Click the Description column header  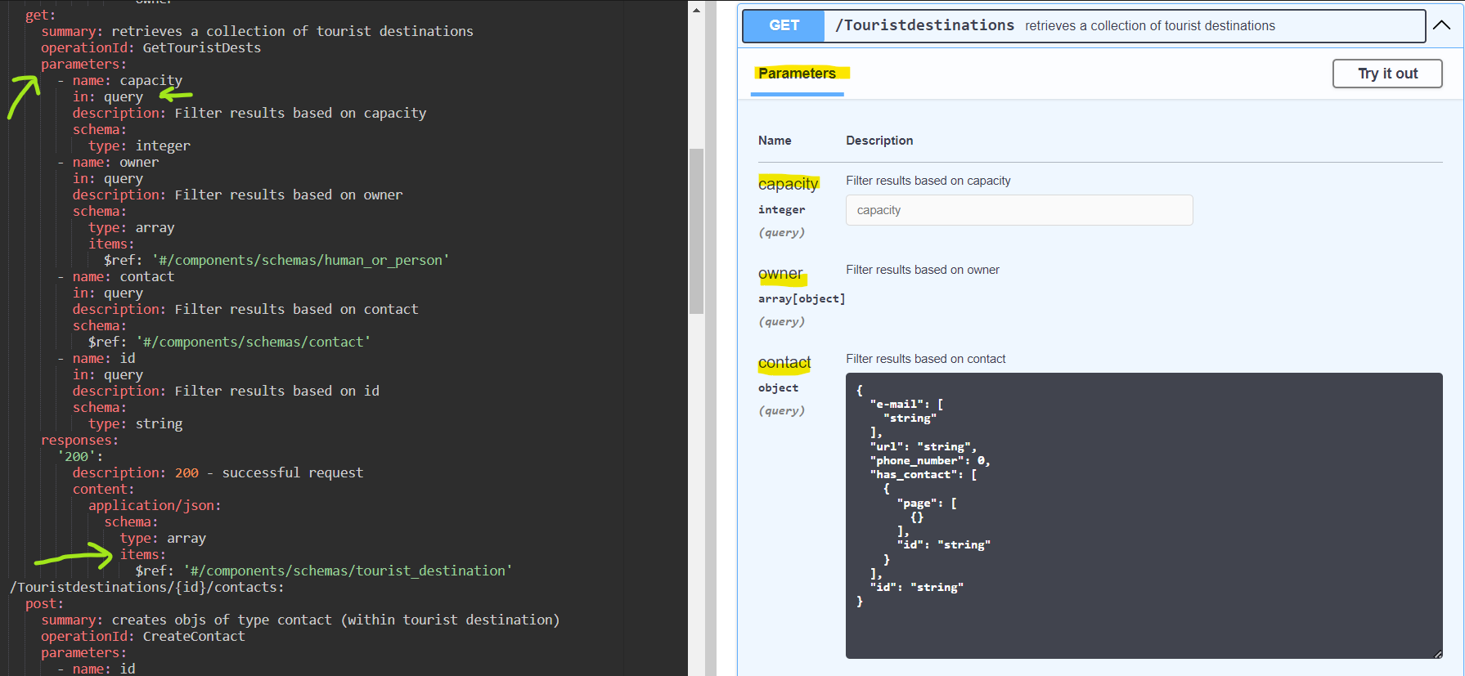click(x=879, y=141)
